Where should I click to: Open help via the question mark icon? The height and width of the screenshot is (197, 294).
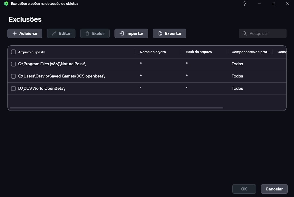[x=245, y=4]
